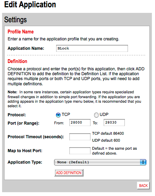Click the ADD DEFINITION button

69,173
